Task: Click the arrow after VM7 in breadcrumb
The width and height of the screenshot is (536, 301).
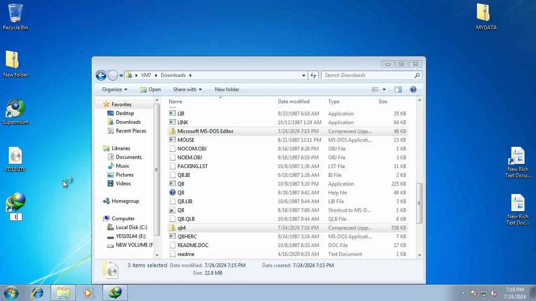Action: (x=157, y=75)
